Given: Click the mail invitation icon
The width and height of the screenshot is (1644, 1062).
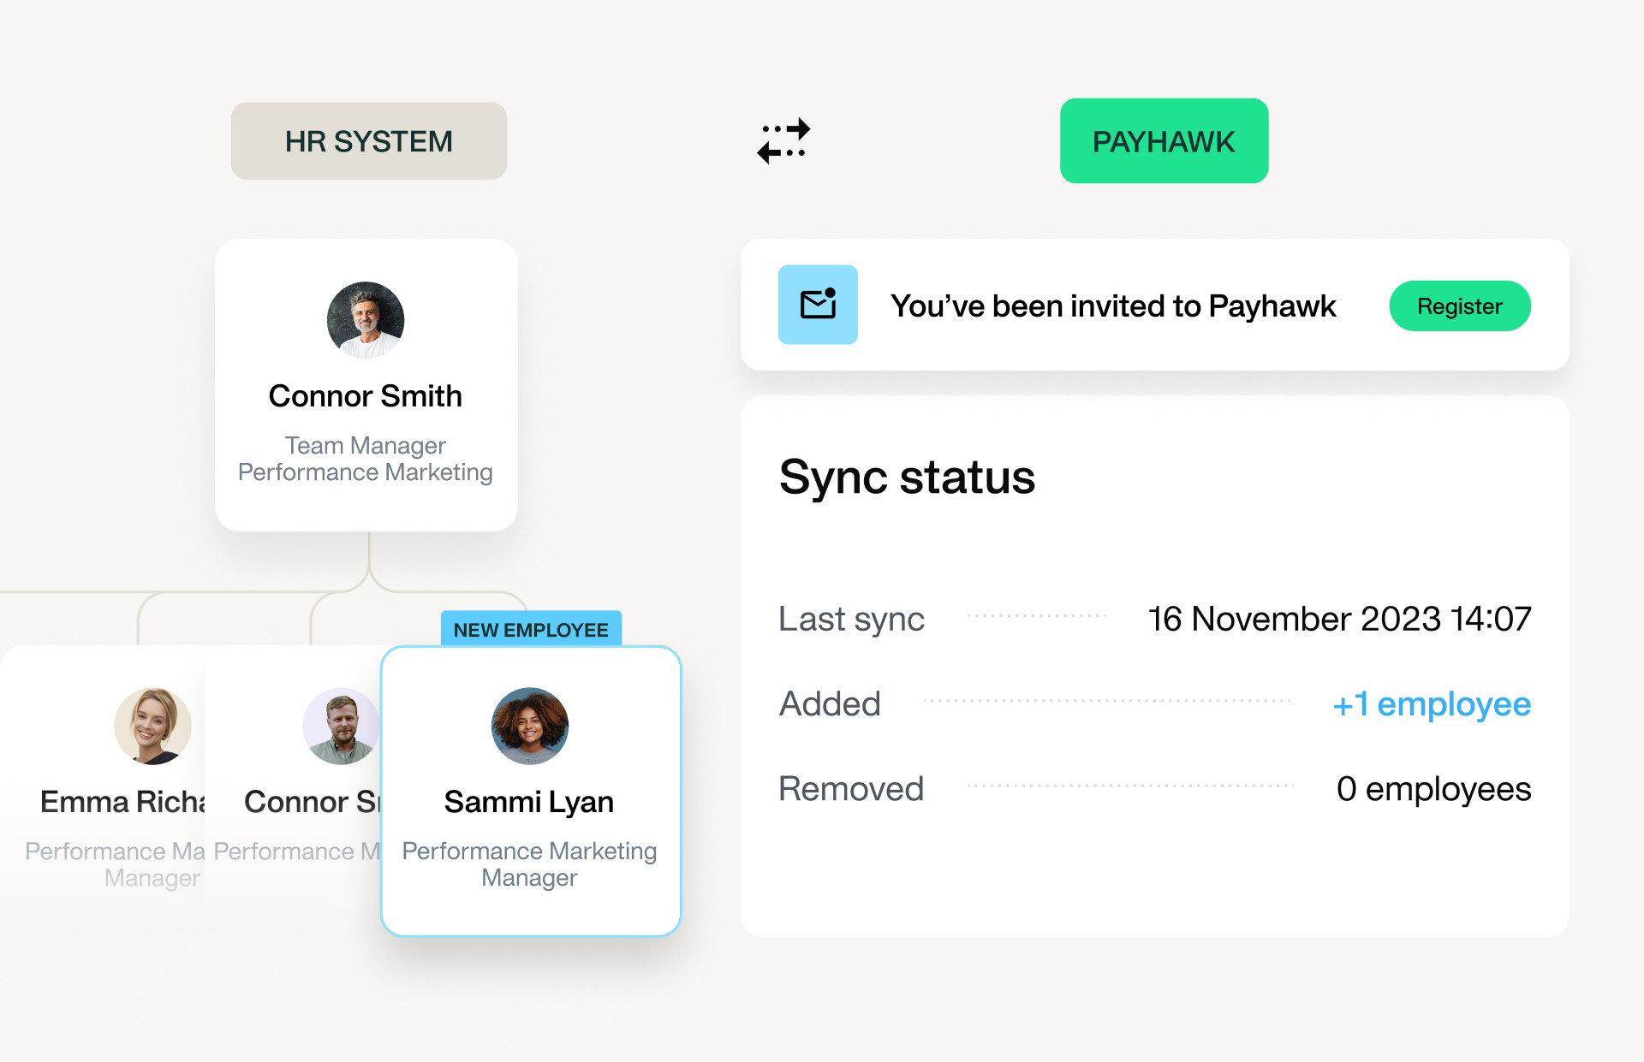Looking at the screenshot, I should [818, 305].
